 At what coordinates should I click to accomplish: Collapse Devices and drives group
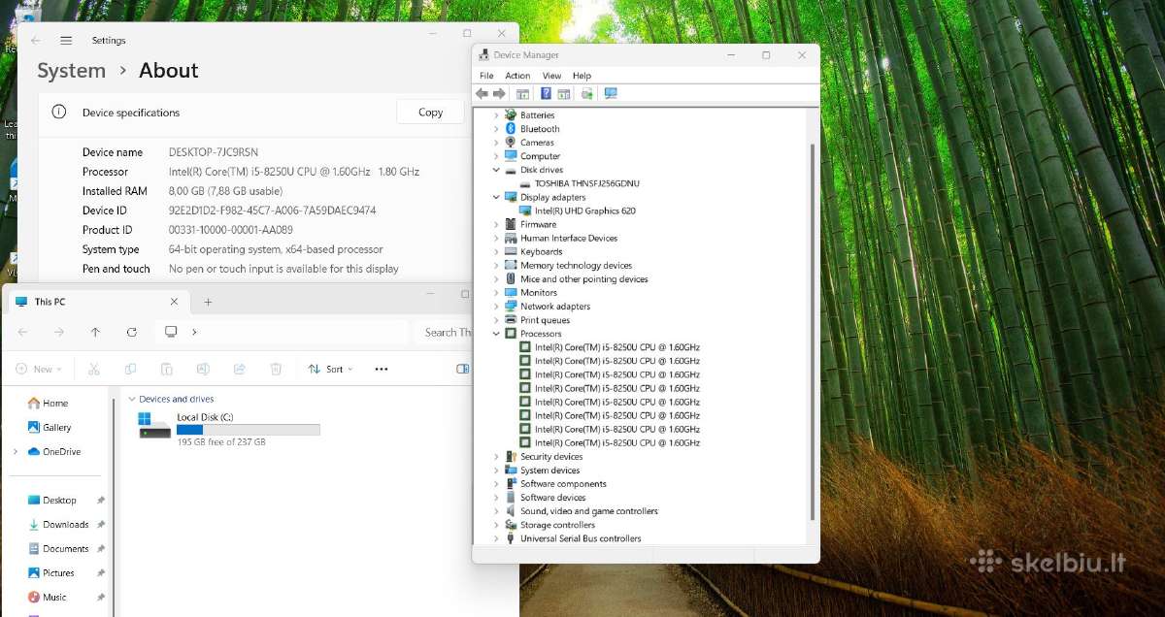click(132, 399)
